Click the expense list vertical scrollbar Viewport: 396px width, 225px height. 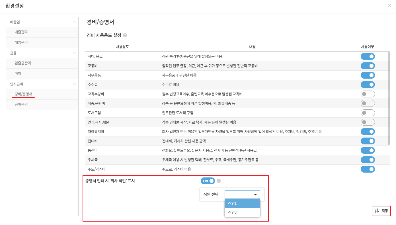point(389,98)
